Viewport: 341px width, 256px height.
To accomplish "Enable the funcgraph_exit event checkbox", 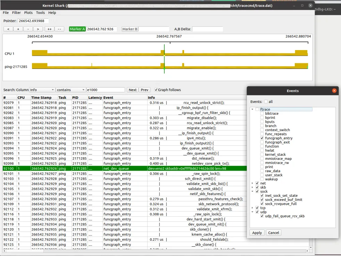I will 262,142.
